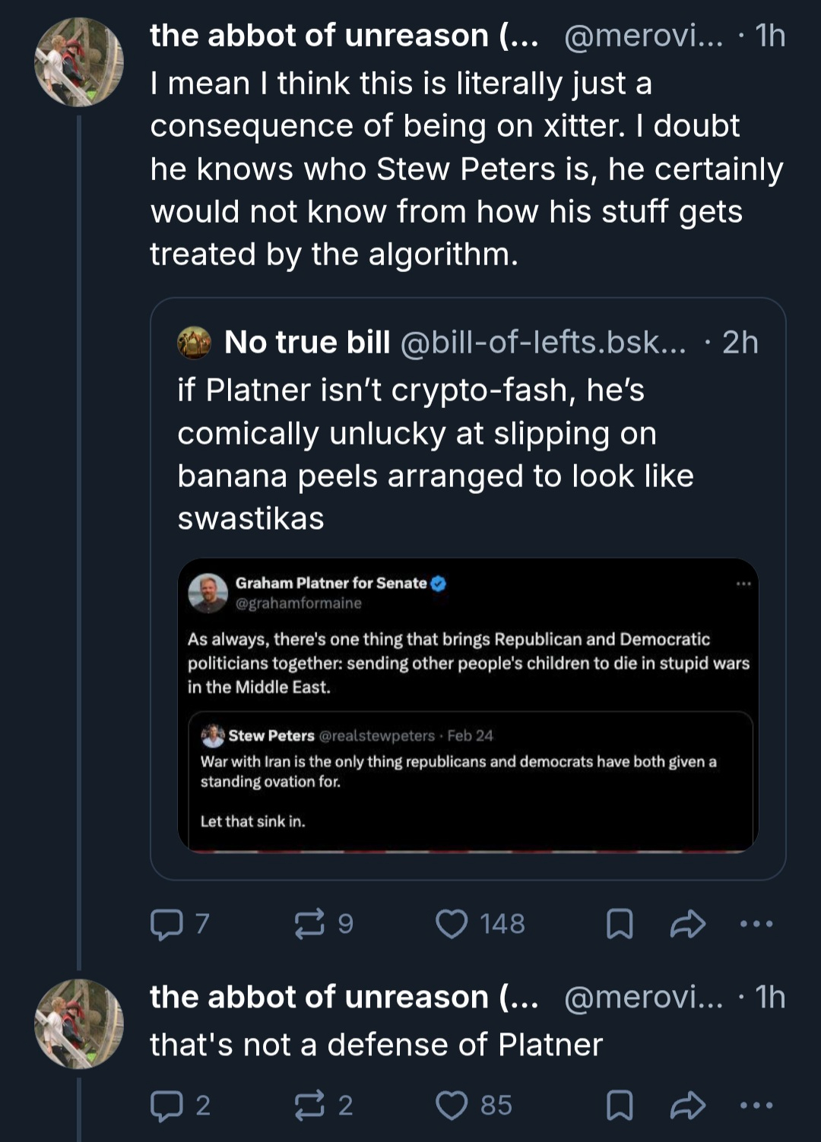Like the first post with 148 likes
Viewport: 821px width, 1142px height.
tap(452, 924)
